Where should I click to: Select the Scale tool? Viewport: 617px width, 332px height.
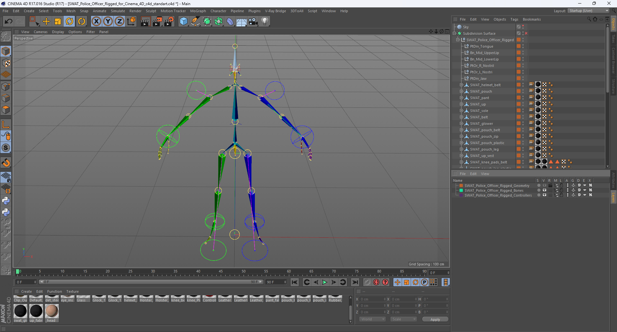(58, 22)
